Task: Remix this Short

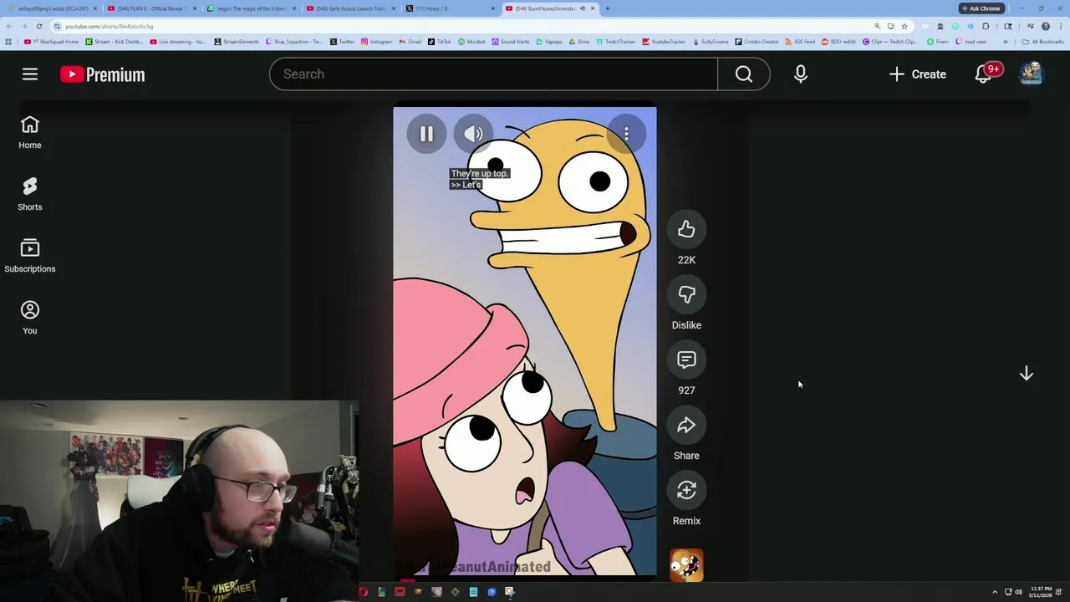Action: pos(686,491)
